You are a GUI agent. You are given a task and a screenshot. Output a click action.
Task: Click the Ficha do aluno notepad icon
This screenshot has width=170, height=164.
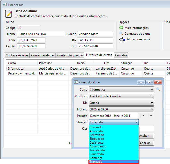[8, 14]
